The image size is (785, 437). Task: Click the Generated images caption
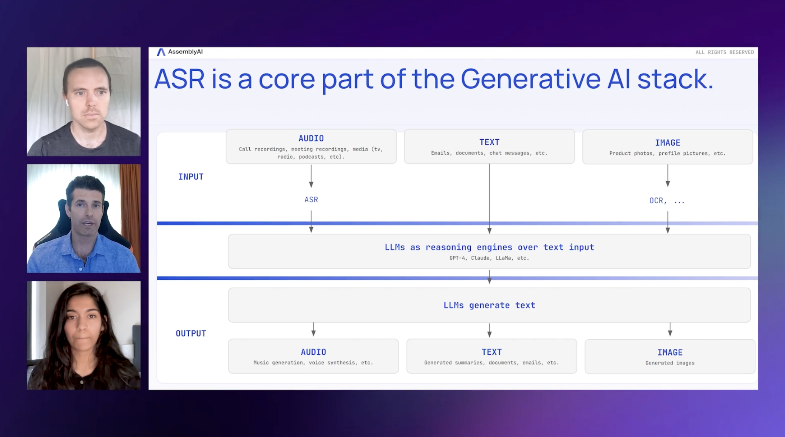pyautogui.click(x=669, y=363)
